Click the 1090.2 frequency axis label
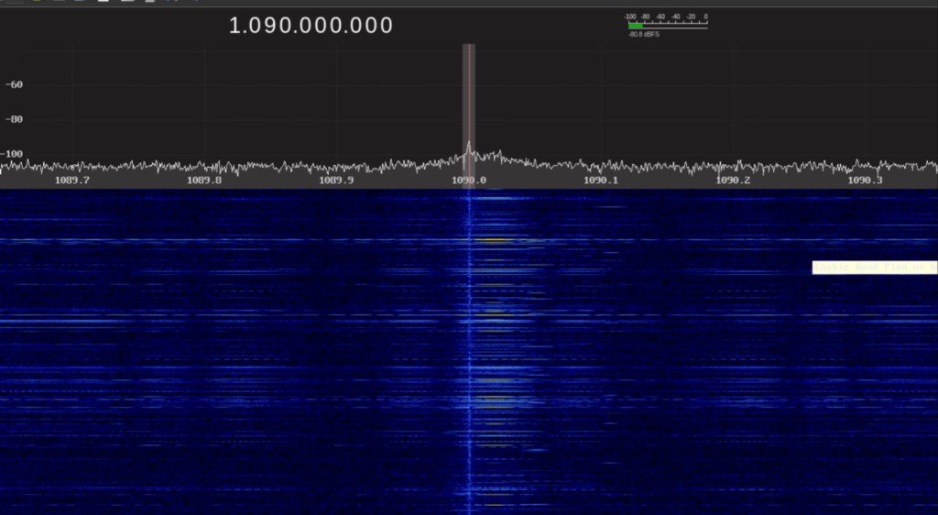Image resolution: width=938 pixels, height=515 pixels. click(x=733, y=180)
